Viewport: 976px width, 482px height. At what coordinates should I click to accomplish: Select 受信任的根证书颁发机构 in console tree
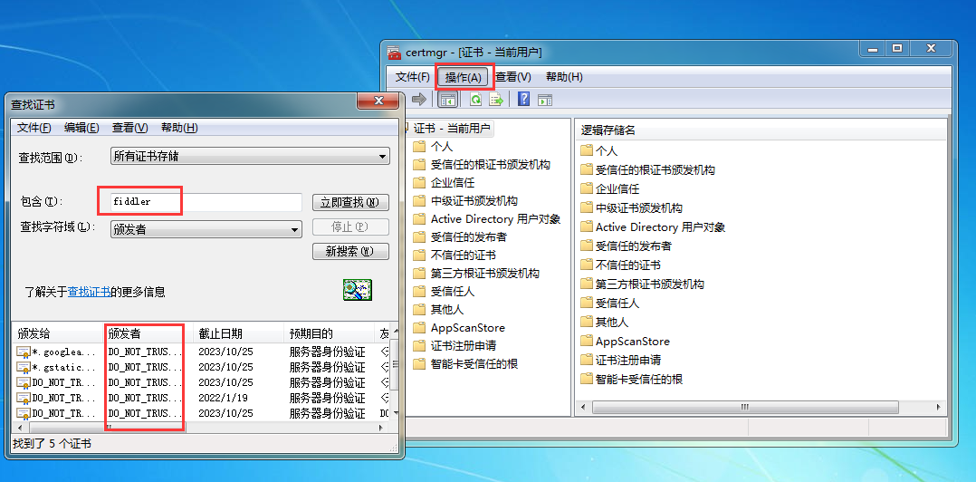[x=491, y=165]
